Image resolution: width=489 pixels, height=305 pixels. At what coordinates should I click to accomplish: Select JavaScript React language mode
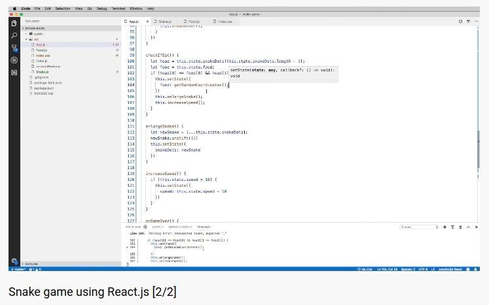(450, 269)
